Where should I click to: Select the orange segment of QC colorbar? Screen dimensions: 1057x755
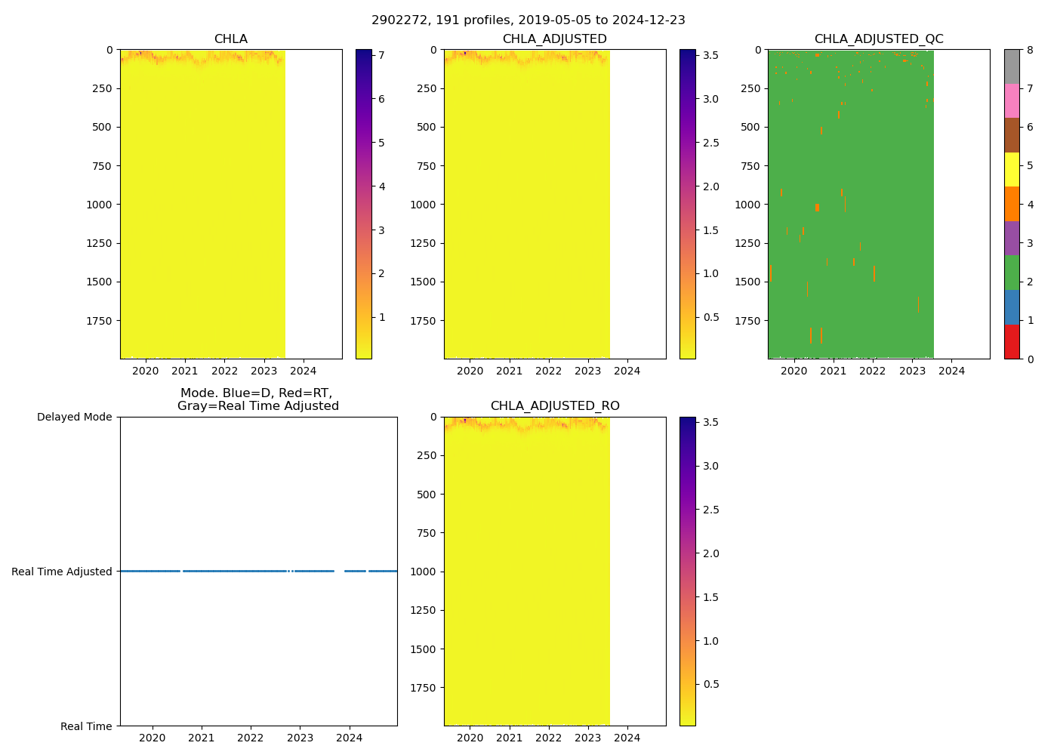point(1012,204)
